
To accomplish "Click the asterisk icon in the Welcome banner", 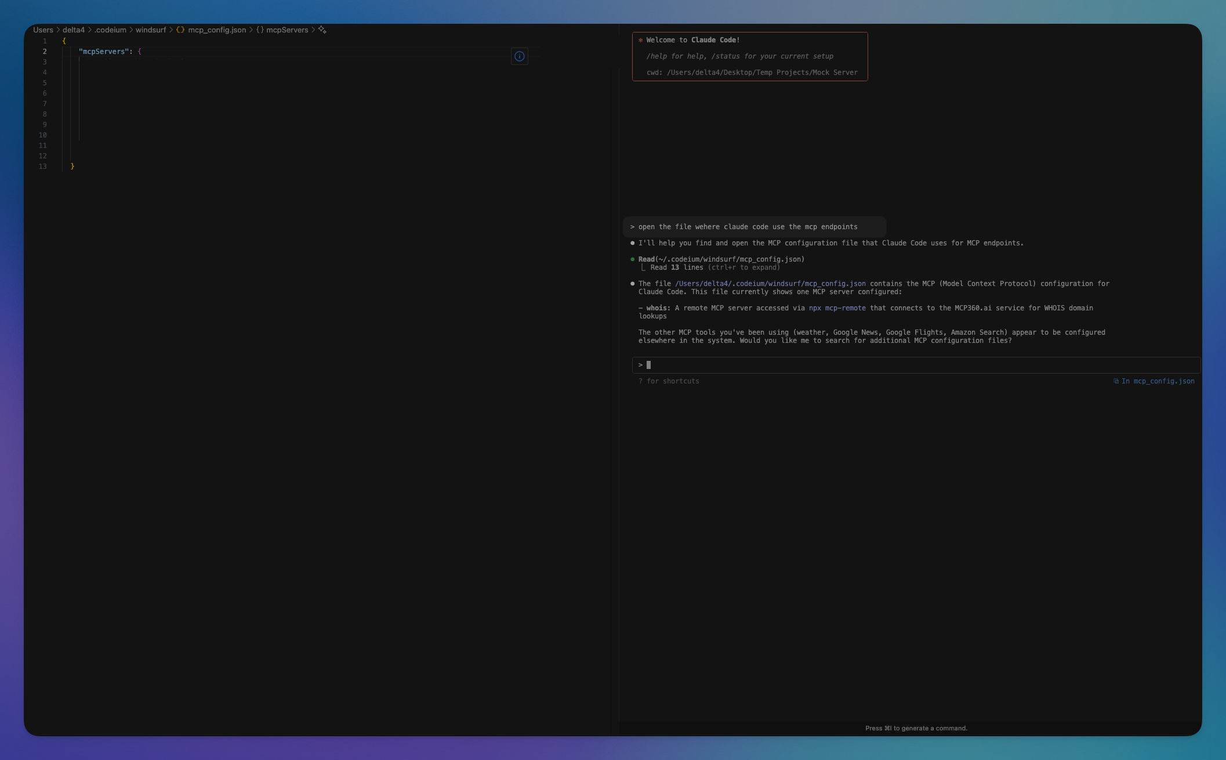I will tap(640, 40).
